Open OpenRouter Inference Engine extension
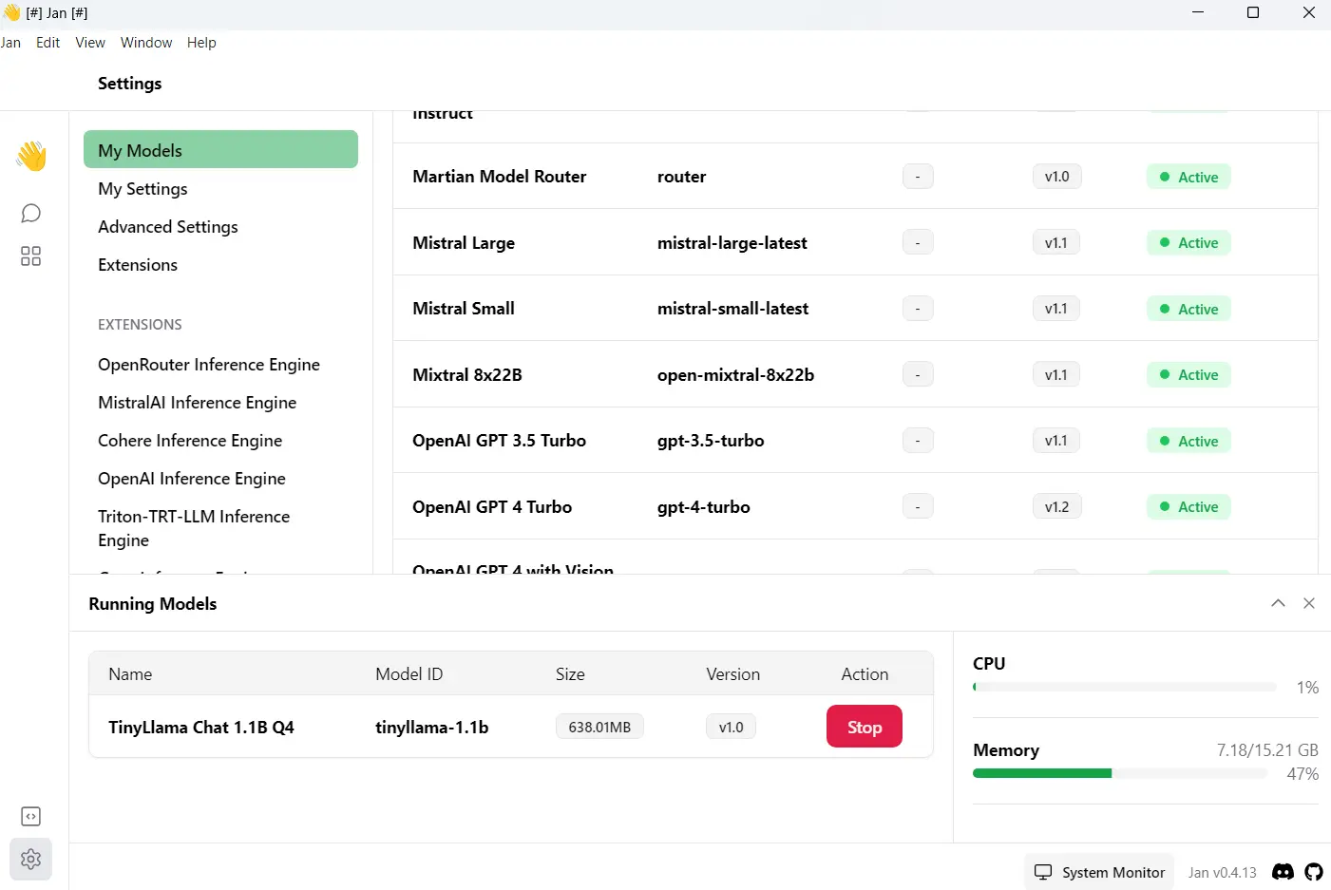The height and width of the screenshot is (890, 1331). tap(209, 365)
